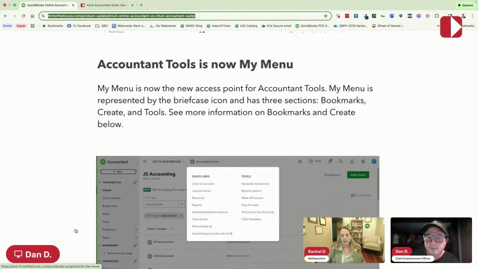Open the QBPH 2019 Hando... bookmark
The image size is (478, 269).
pos(350,26)
